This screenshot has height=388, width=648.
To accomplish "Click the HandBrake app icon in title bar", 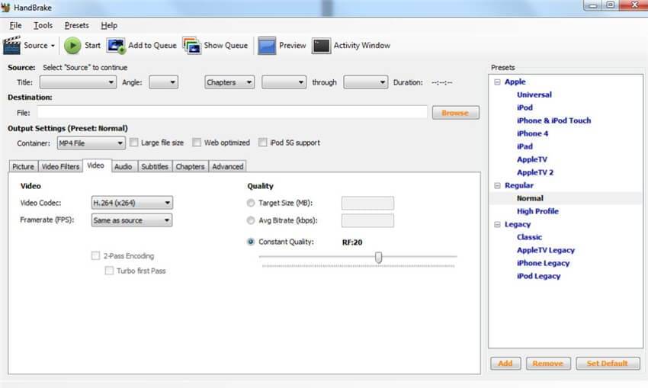I will click(x=8, y=5).
